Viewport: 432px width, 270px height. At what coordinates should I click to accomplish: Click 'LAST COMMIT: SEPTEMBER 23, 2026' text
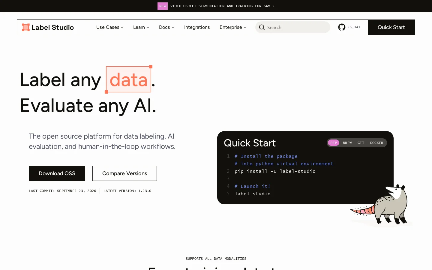click(x=62, y=191)
